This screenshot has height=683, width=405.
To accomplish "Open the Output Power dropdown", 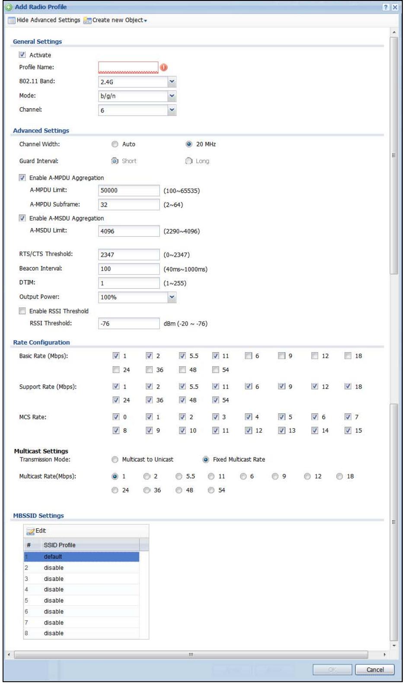I will [x=172, y=297].
